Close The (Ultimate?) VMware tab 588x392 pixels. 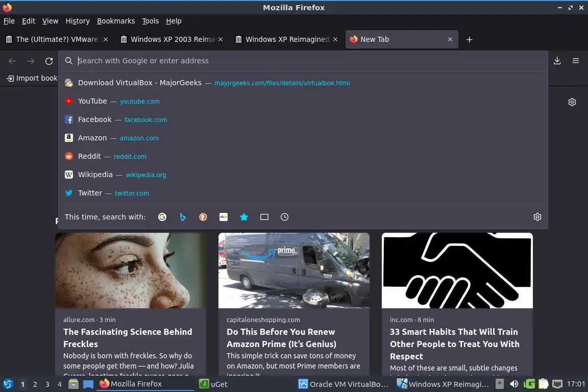click(106, 39)
